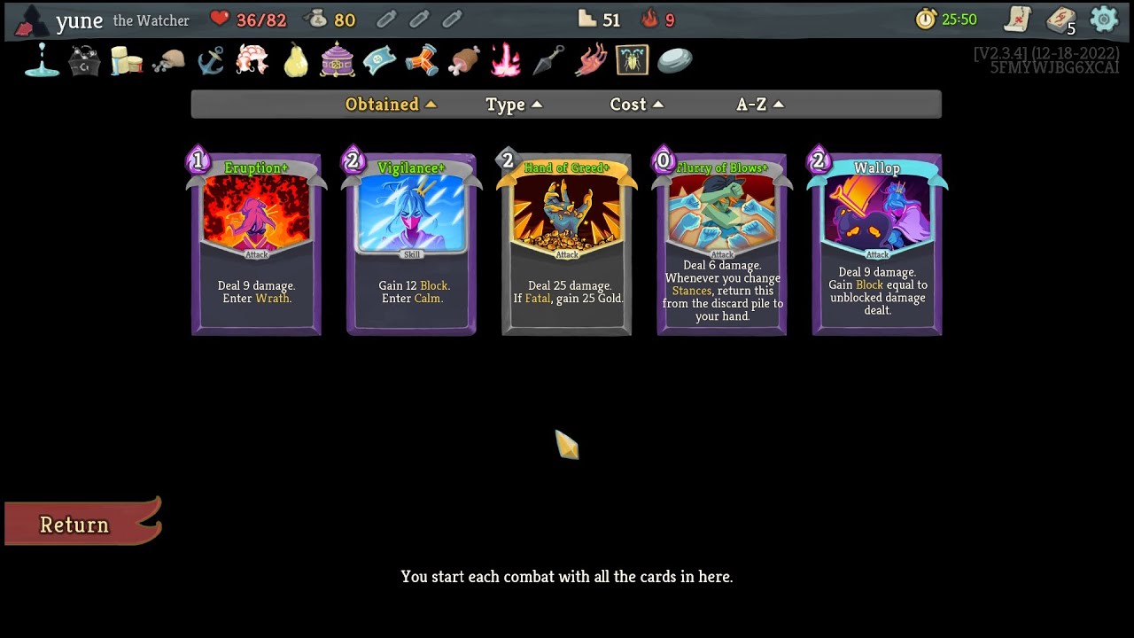This screenshot has height=638, width=1134.
Task: Click the first empty potion slot
Action: tap(386, 19)
